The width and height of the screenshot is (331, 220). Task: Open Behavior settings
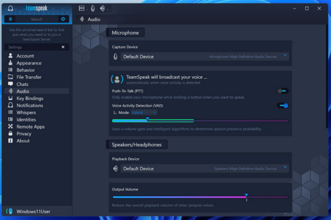point(37,70)
